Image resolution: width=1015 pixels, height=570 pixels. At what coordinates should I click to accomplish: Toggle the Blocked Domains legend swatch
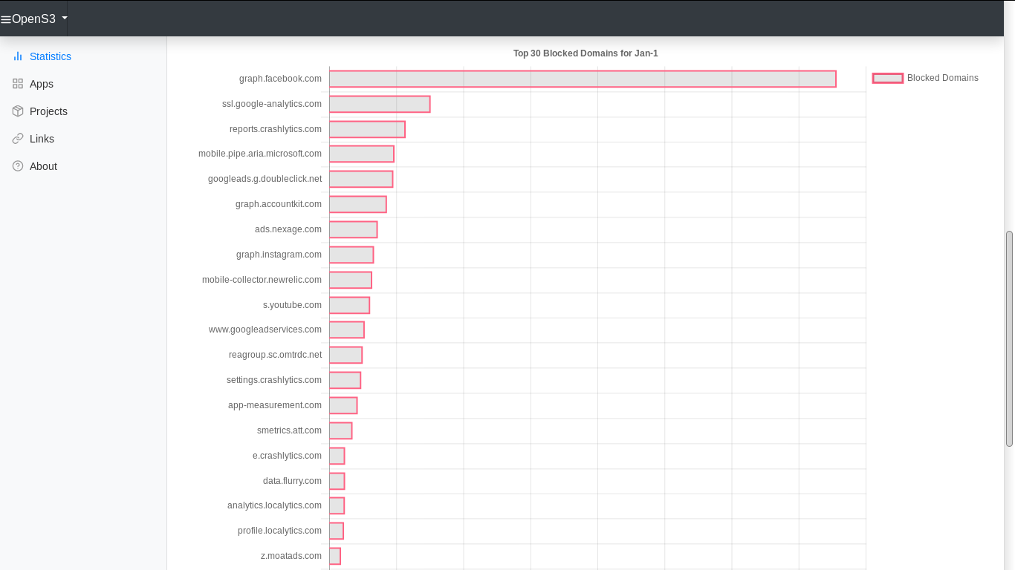[887, 78]
